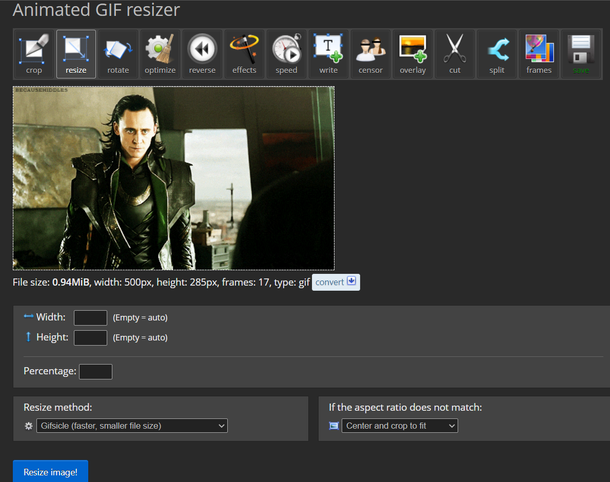The width and height of the screenshot is (610, 482).
Task: Click the GIF preview image
Action: coord(173,178)
